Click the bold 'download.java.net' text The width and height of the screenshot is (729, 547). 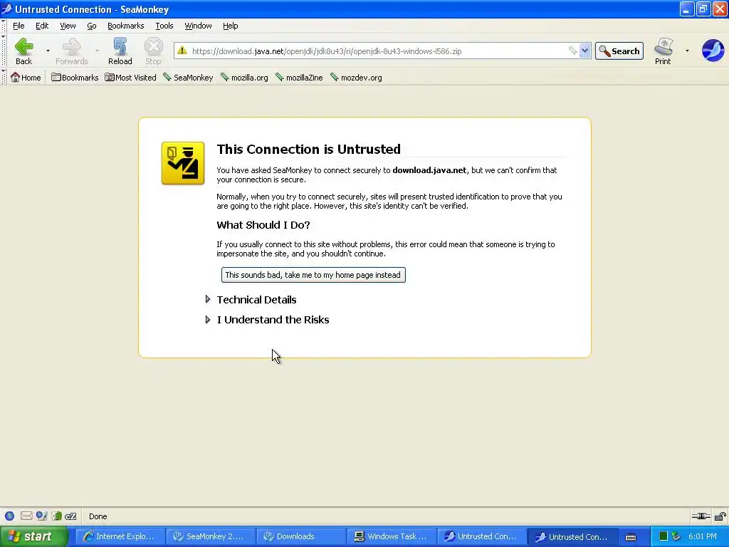(429, 170)
